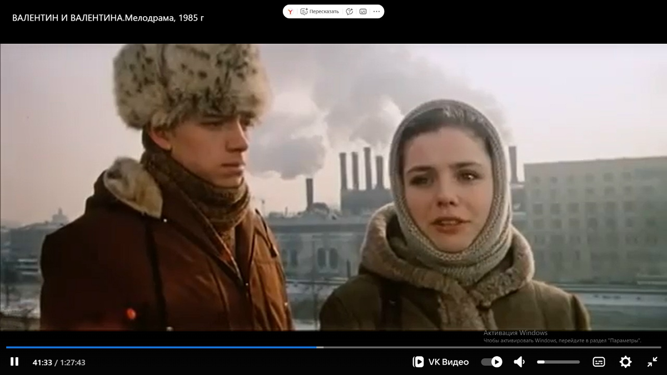Open the three-dots more options menu
The image size is (667, 375).
[x=376, y=11]
